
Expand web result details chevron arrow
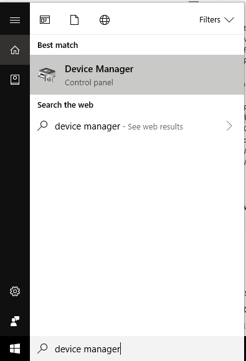coord(229,126)
